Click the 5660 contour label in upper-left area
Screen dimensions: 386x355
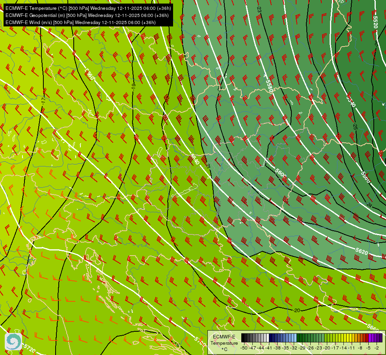(89, 74)
